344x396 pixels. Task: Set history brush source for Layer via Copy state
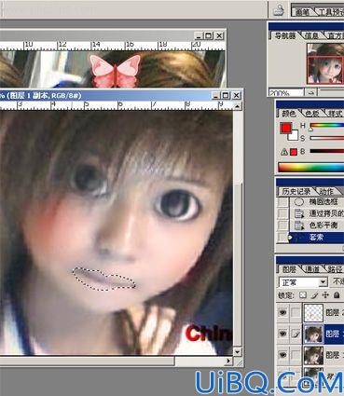pyautogui.click(x=282, y=213)
